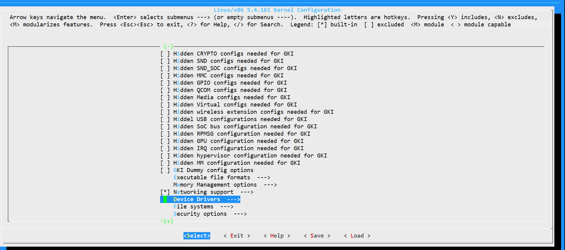Toggle Hidden Media configs checkbox
Viewport: 565px width, 250px height.
click(x=165, y=97)
